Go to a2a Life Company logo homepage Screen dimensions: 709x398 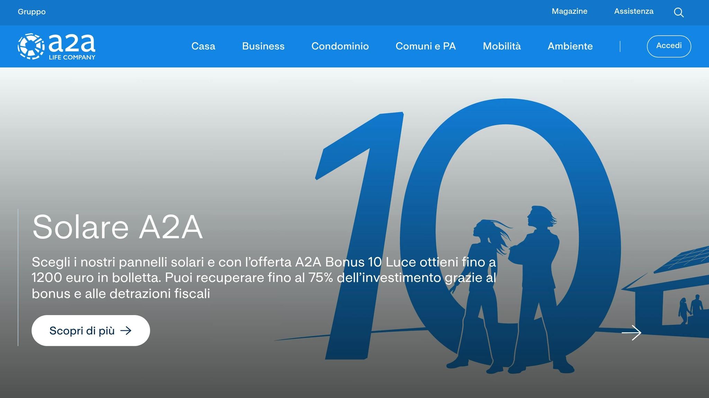click(x=56, y=46)
